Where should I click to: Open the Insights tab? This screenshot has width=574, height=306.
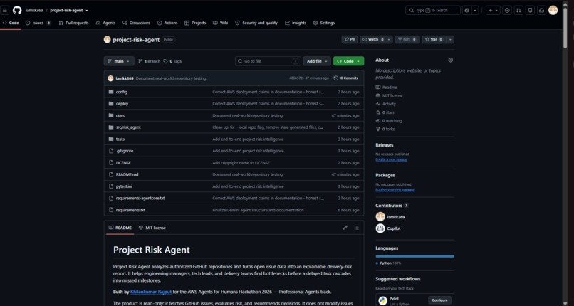296,23
